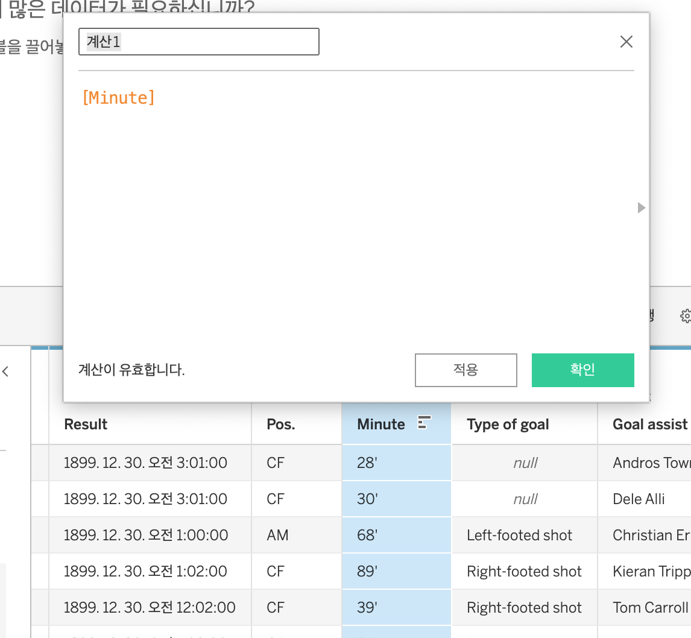The image size is (691, 638).
Task: Click the calculation name field 계산1
Action: tap(198, 42)
